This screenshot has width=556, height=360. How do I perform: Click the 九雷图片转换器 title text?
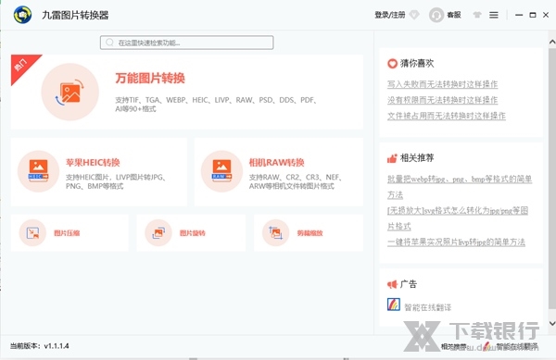point(75,15)
